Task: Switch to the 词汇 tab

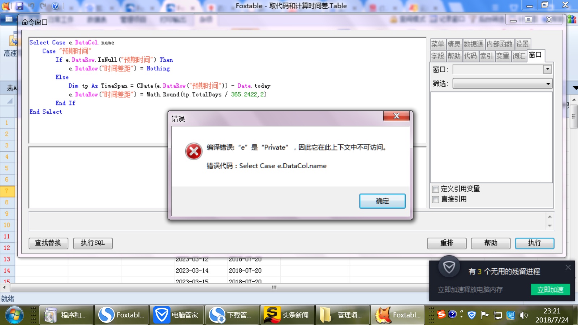Action: click(519, 56)
